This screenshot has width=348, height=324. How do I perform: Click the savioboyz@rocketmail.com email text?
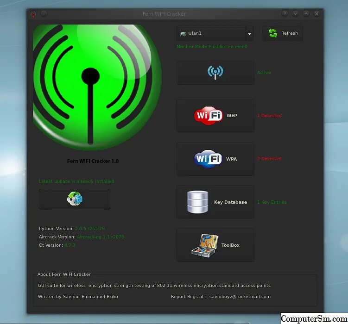[240, 297]
